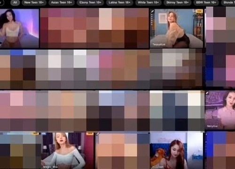Open the purple-lit room stream at top left

19,28
